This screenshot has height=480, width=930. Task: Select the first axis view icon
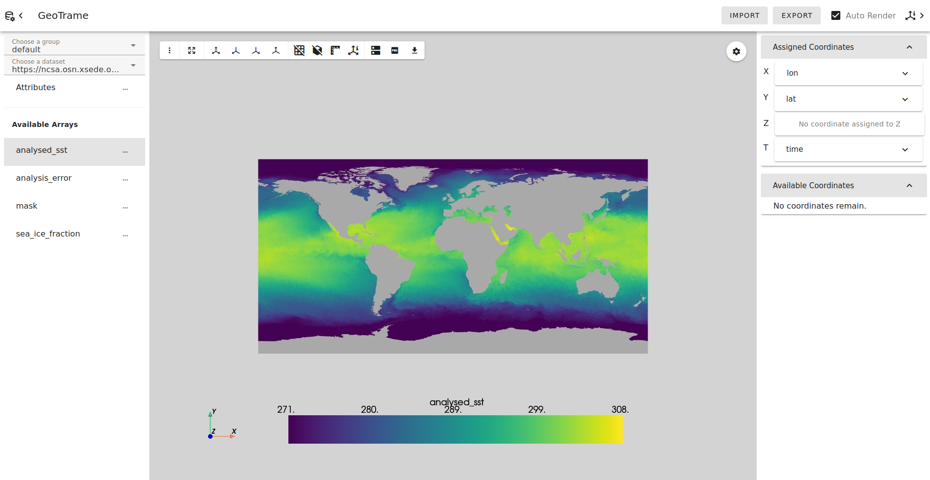[216, 50]
